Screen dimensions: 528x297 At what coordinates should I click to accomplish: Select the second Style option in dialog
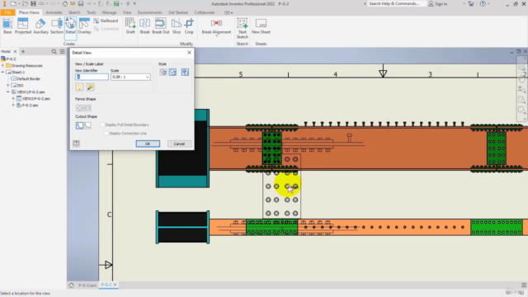tap(172, 72)
